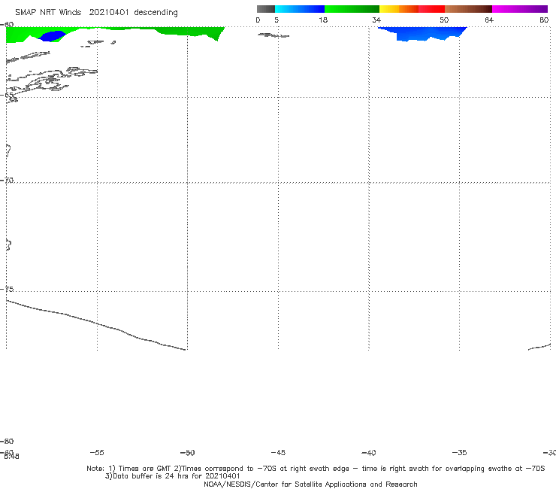Viewport: 556px width, 489px height.
Task: Click the longitude label '-35'
Action: tap(459, 453)
